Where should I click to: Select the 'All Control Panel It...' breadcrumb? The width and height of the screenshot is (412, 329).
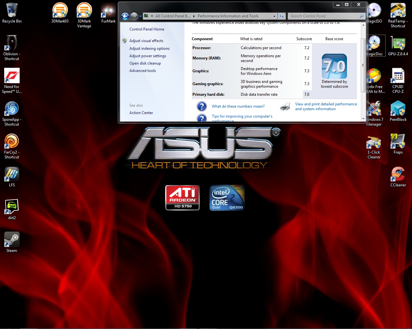point(173,16)
